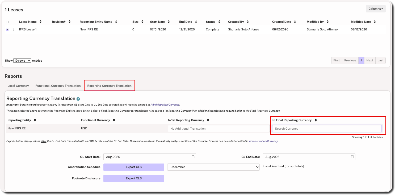Sort by Lease Name column arrows
This screenshot has width=395, height=195.
pyautogui.click(x=40, y=22)
